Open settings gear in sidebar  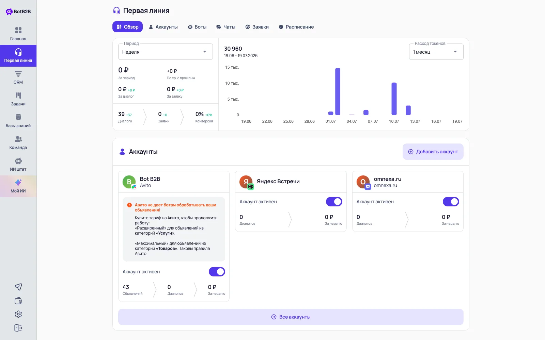(18, 314)
